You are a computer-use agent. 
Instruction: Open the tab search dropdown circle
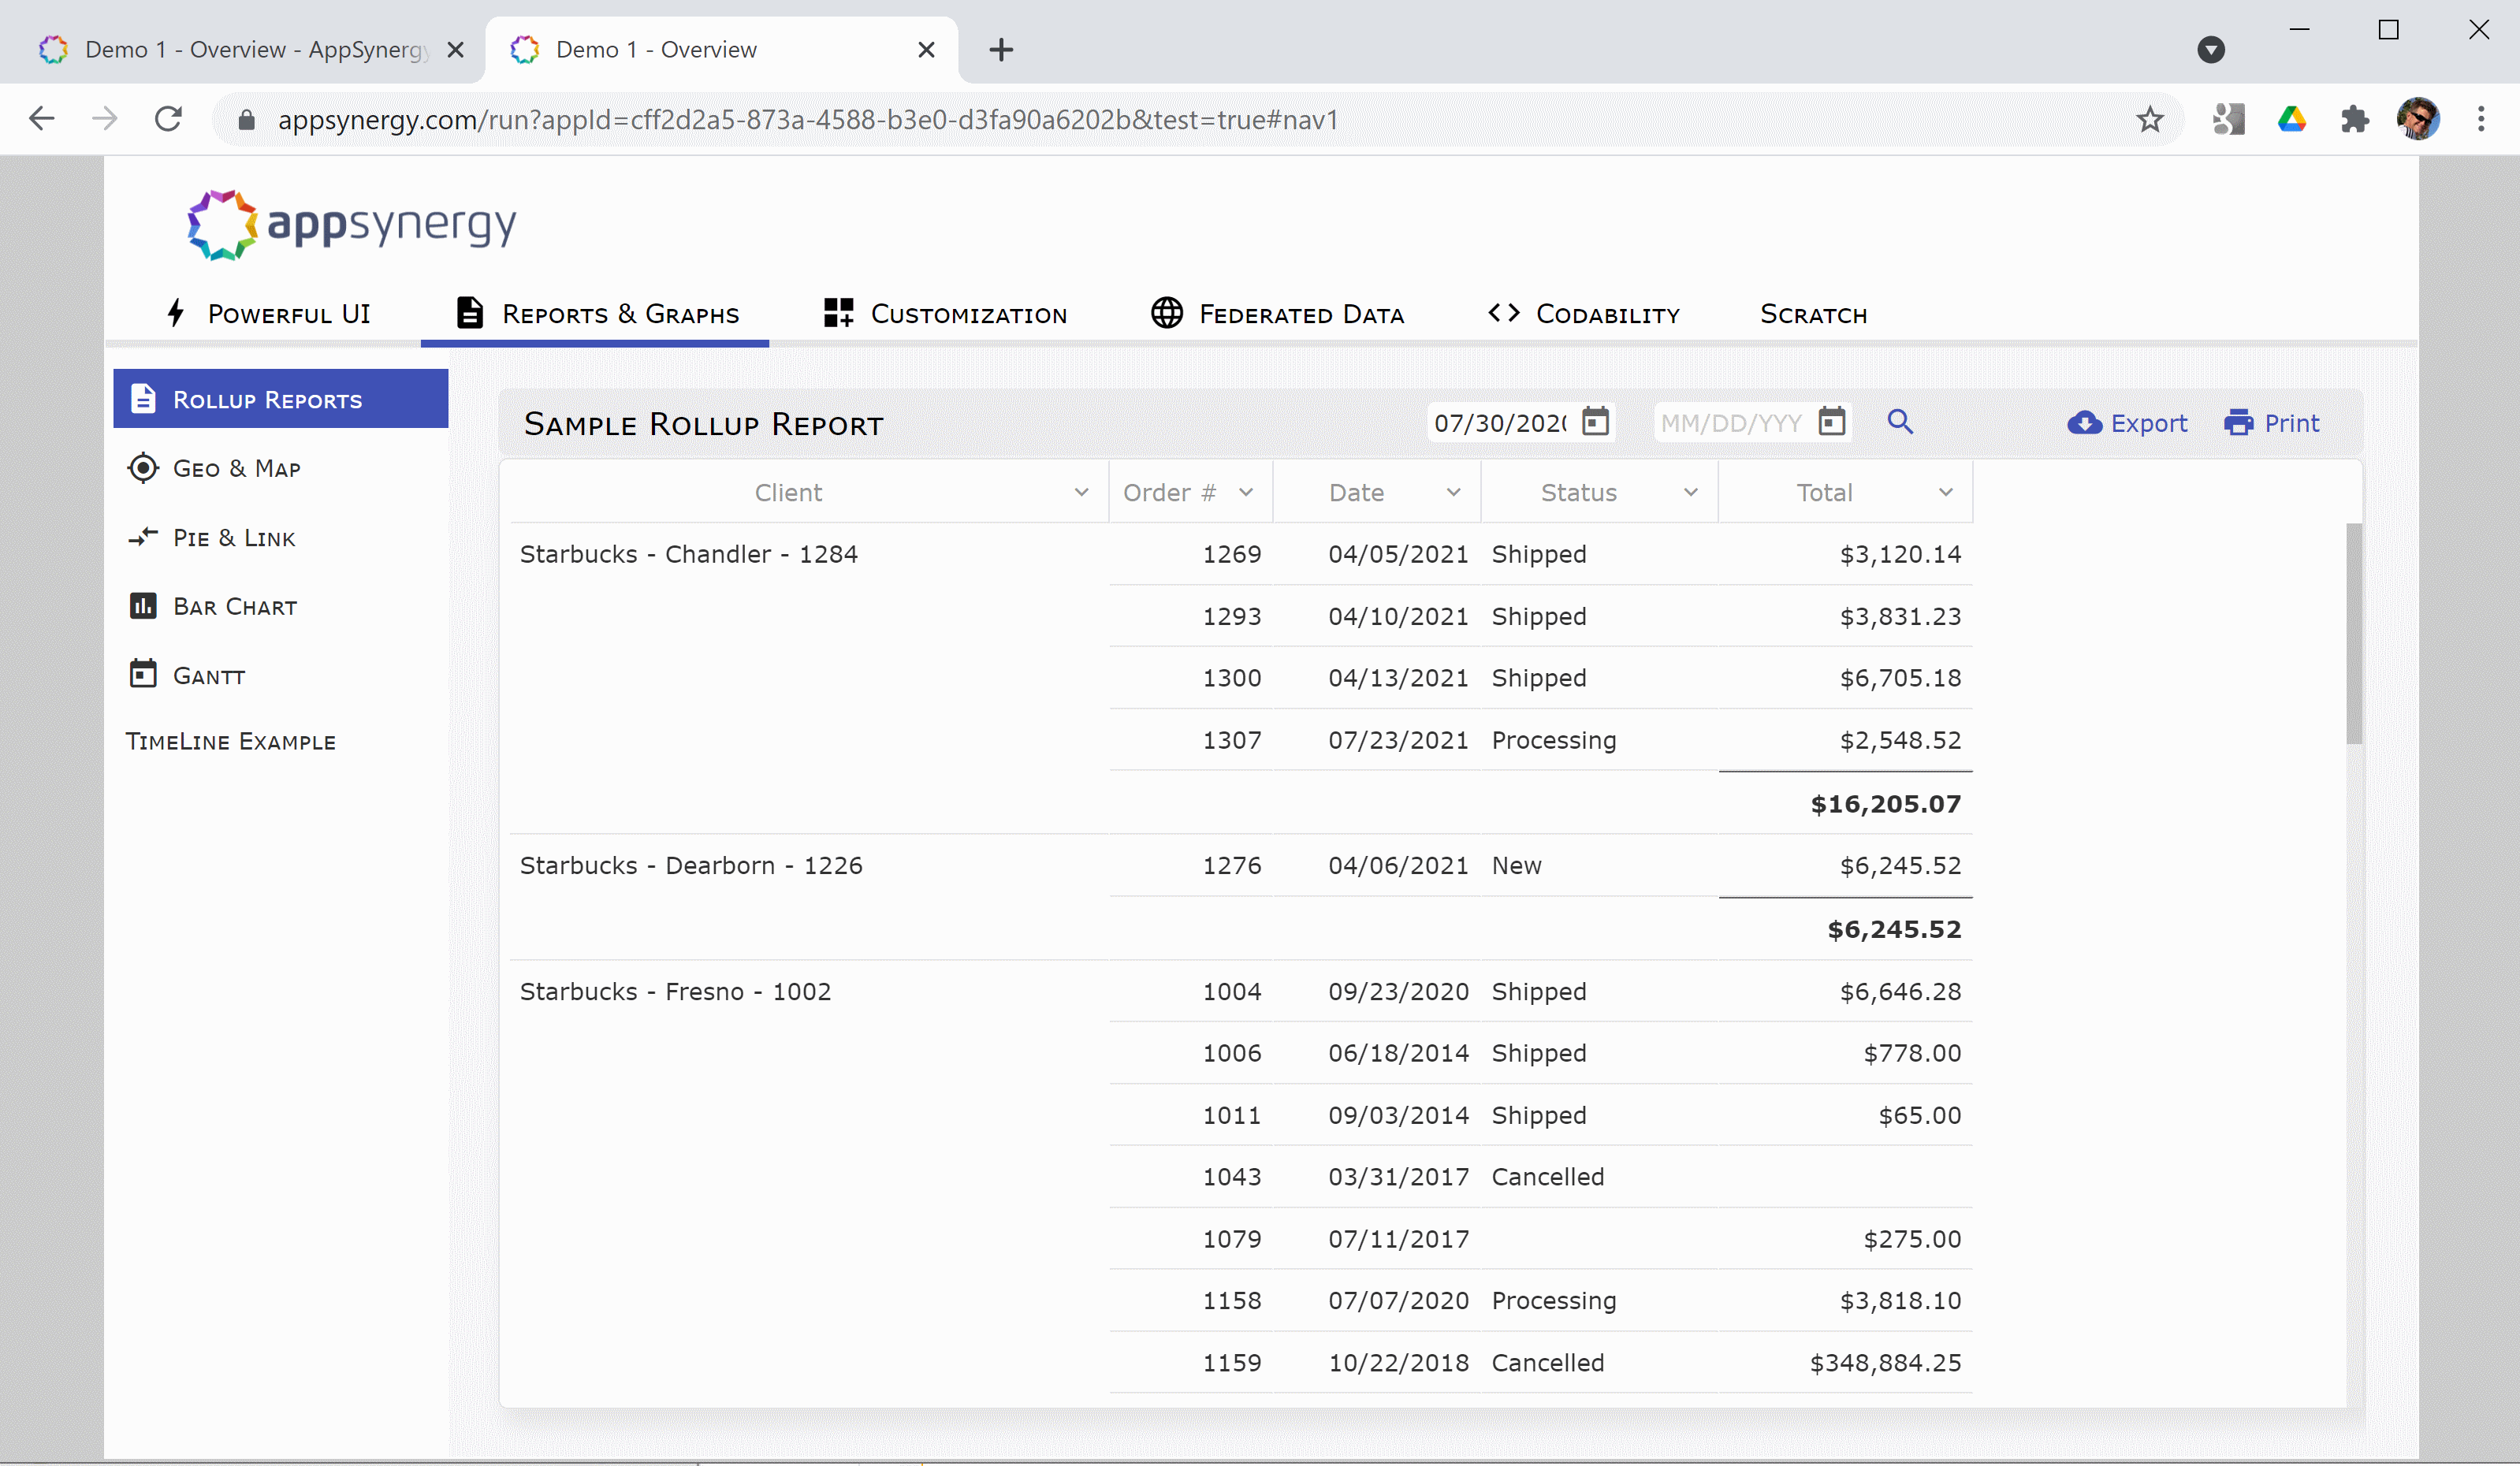click(2211, 49)
